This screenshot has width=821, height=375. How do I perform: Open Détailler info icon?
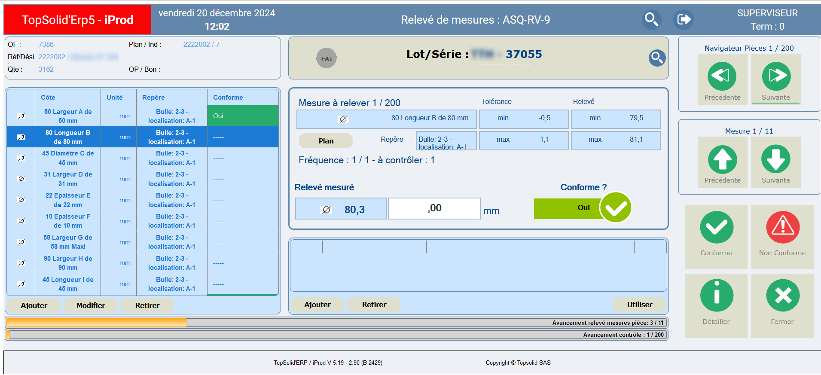pos(717,296)
